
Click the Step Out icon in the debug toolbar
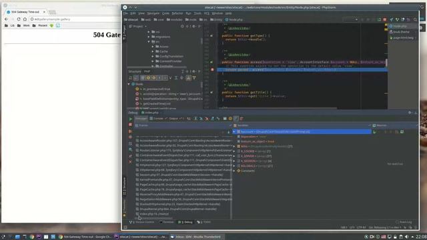pyautogui.click(x=213, y=119)
